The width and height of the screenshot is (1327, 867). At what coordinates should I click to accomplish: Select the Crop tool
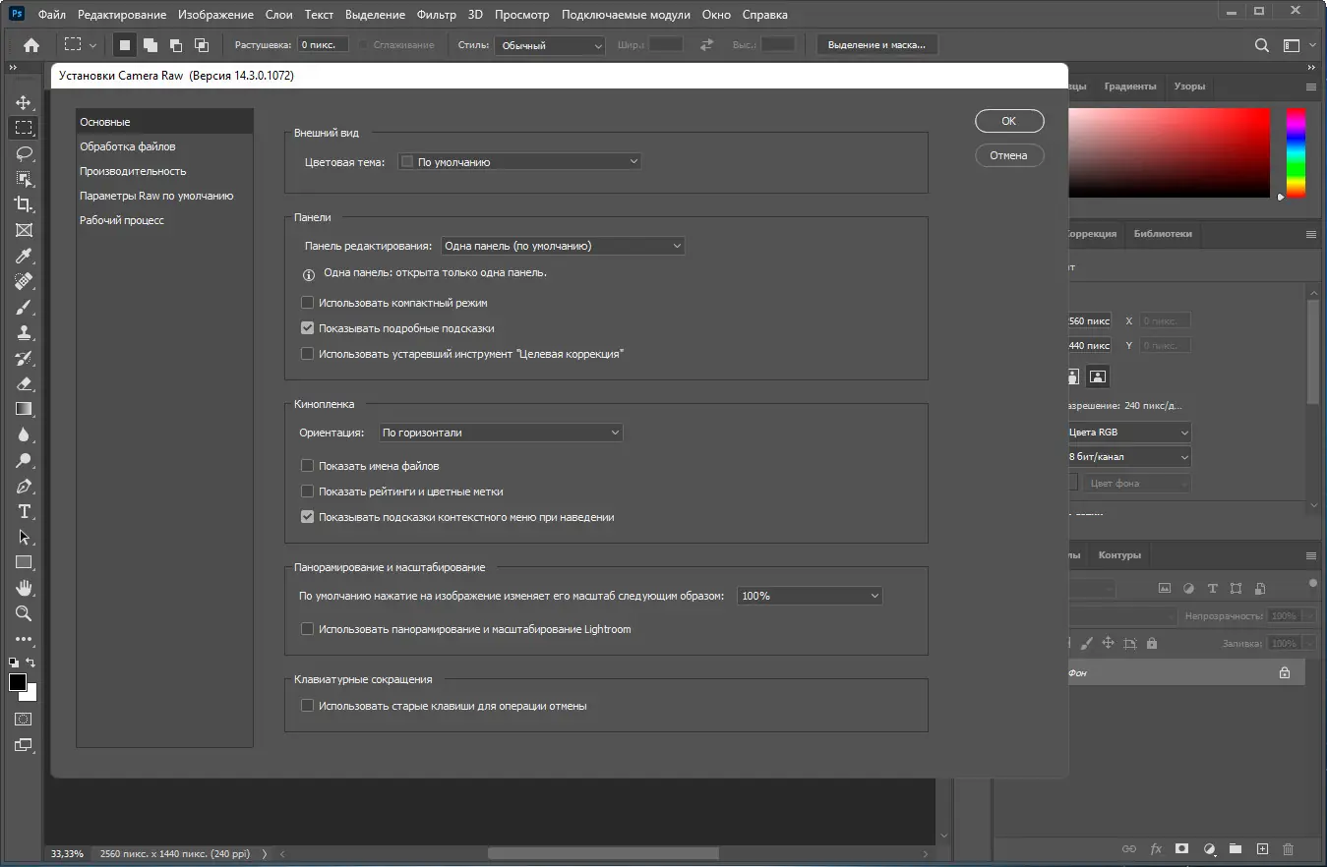pyautogui.click(x=24, y=204)
